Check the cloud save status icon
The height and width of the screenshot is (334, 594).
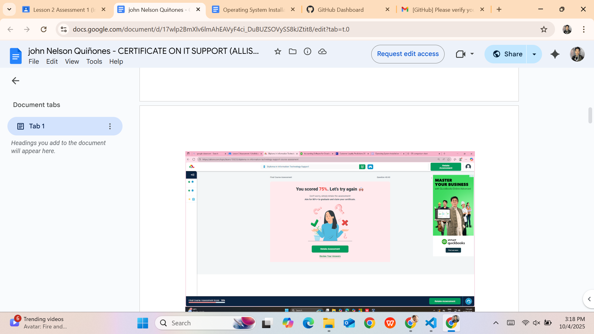coord(322,52)
